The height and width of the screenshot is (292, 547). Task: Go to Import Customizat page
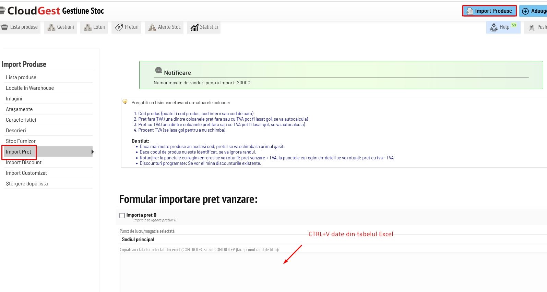pos(26,173)
